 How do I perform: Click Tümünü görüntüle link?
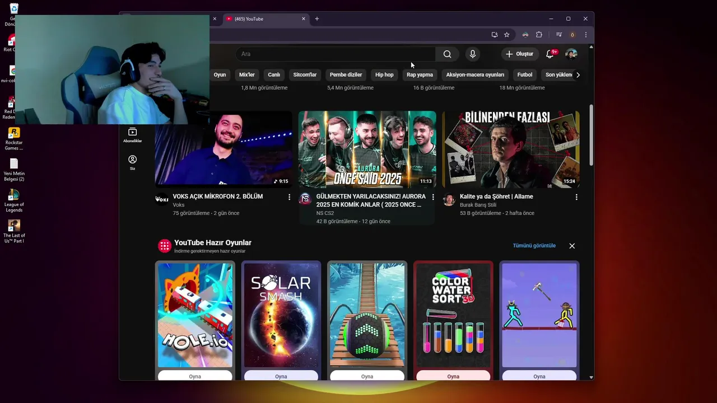(x=534, y=246)
